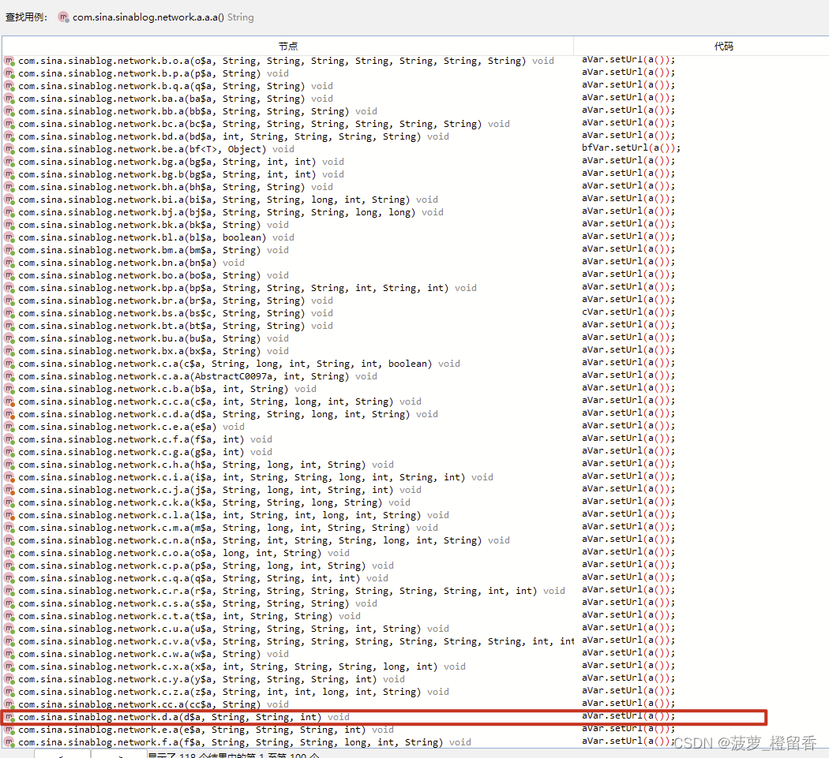This screenshot has width=829, height=758.
Task: Select the network.c.h.a(h$a, String, long...) row
Action: click(415, 465)
